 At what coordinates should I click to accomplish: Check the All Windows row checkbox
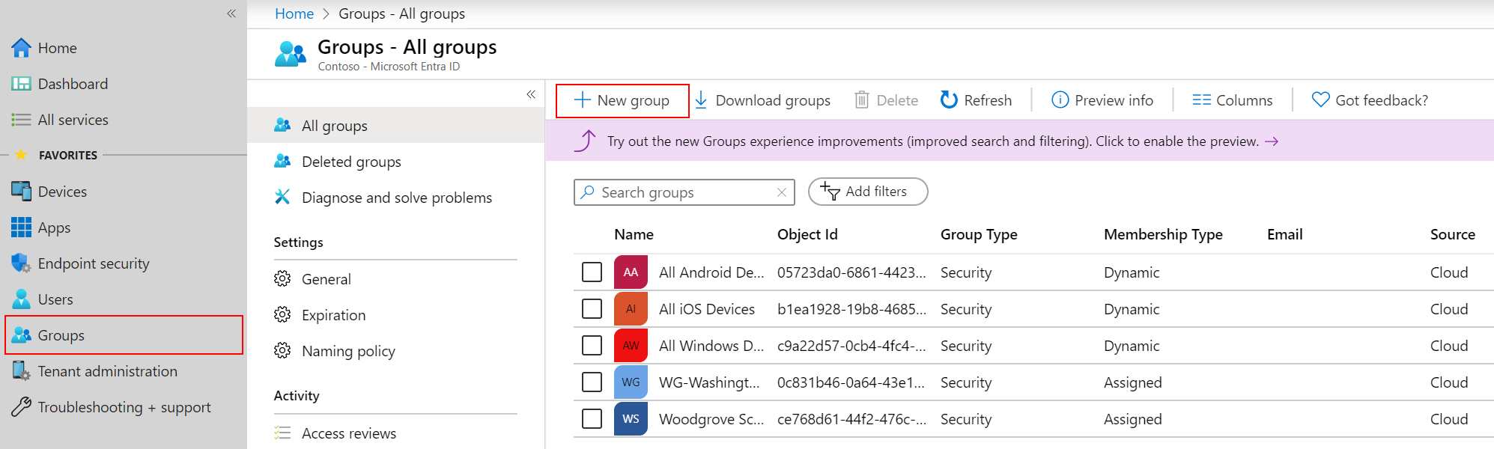[592, 345]
